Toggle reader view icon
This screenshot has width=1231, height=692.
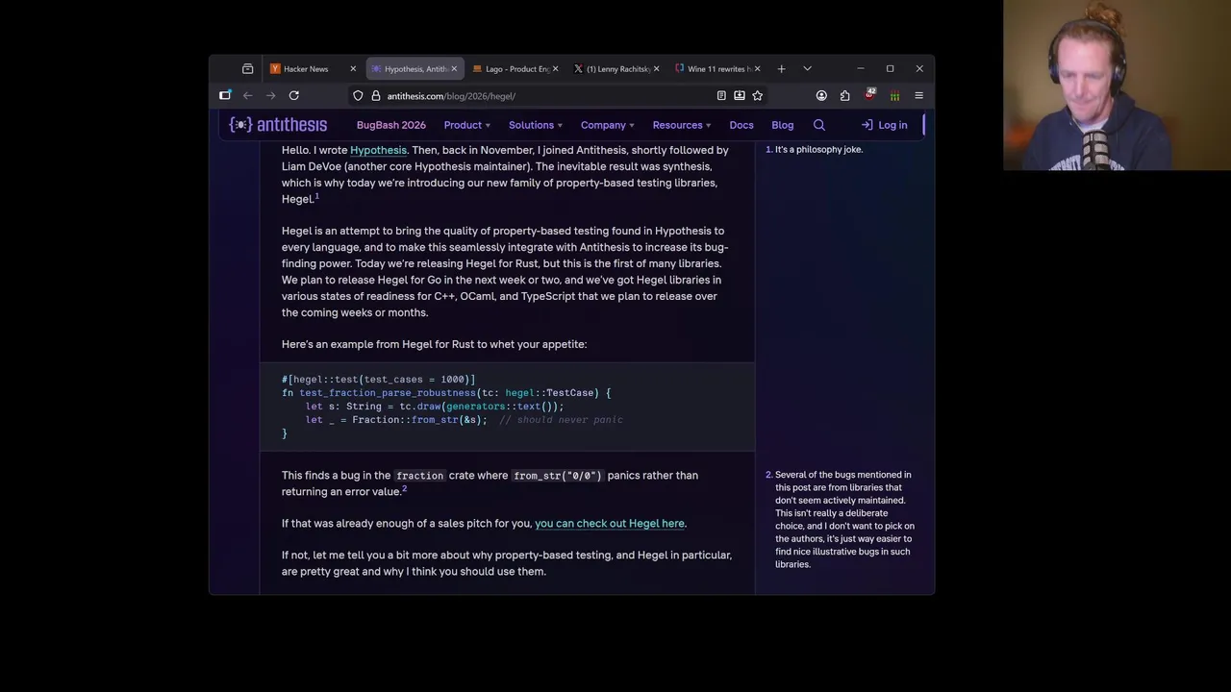[x=721, y=96]
